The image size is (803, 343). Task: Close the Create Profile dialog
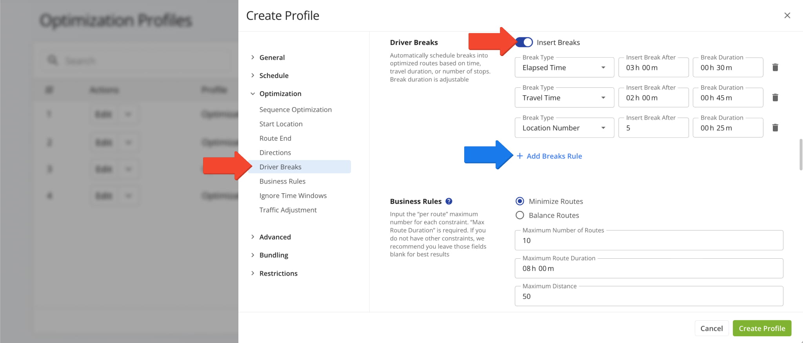click(x=787, y=16)
